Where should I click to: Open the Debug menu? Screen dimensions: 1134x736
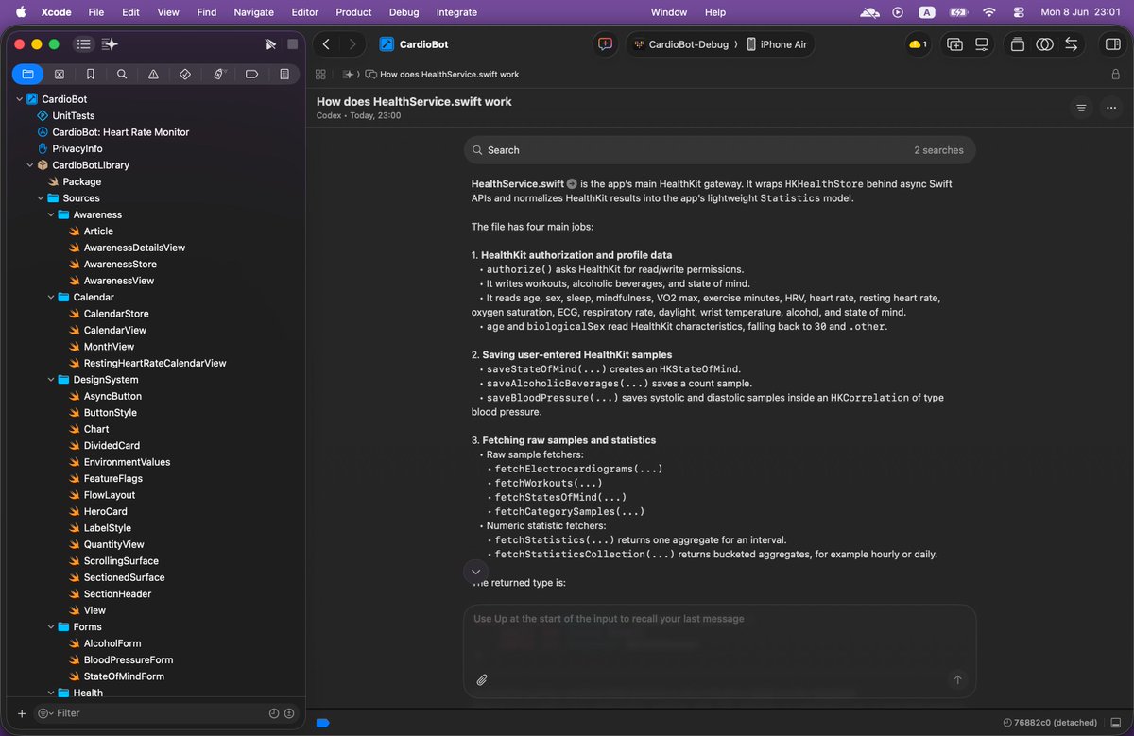(404, 12)
